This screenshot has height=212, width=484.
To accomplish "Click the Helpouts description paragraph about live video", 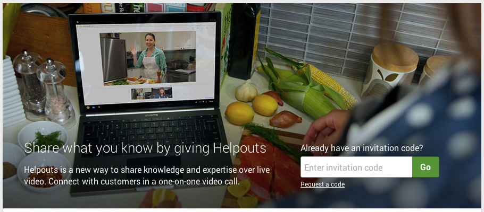I will (147, 175).
